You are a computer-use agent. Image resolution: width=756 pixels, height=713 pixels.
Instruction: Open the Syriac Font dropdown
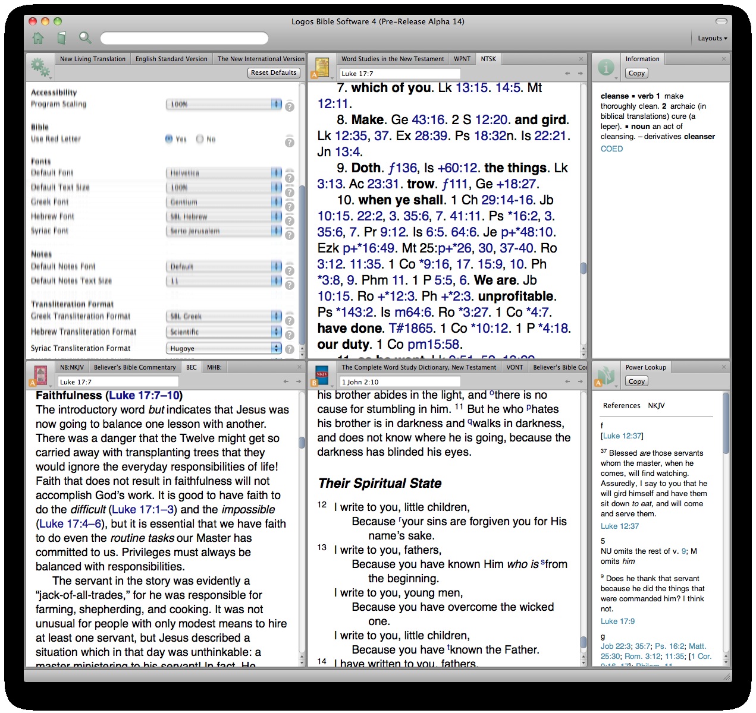point(224,231)
